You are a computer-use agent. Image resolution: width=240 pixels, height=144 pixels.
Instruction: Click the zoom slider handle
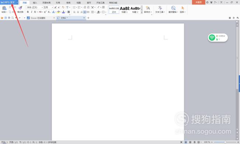coord(225,142)
